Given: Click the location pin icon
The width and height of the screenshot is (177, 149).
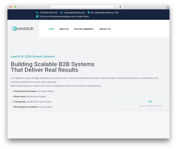Looking at the screenshot, I should click(x=88, y=13).
